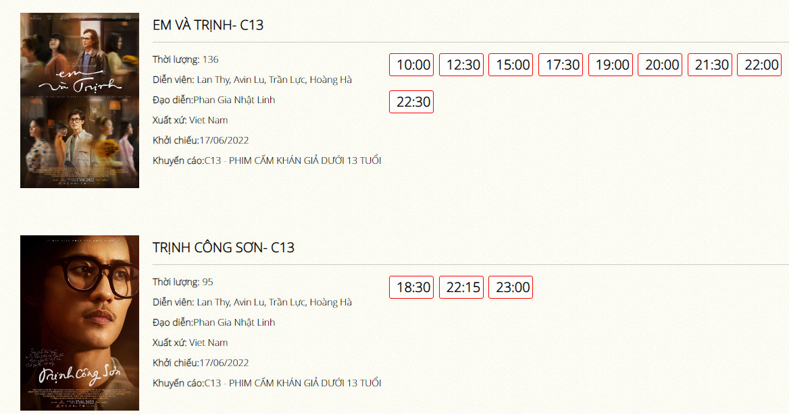Click the TRỊNH CÔNG SƠN- C13 title
This screenshot has height=414, width=789.
(x=224, y=247)
